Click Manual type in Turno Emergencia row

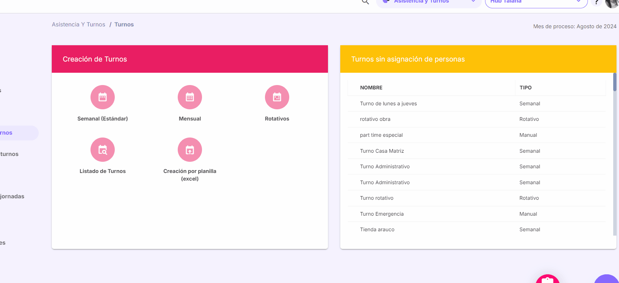[x=528, y=214]
